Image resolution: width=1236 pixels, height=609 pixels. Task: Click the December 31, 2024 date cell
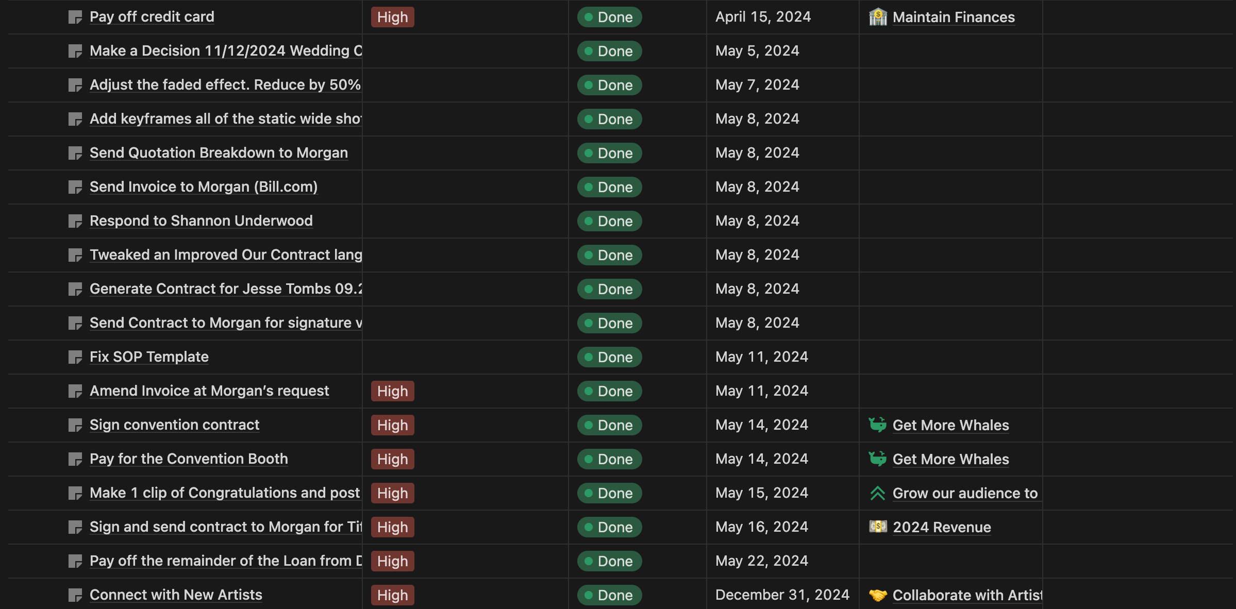782,595
